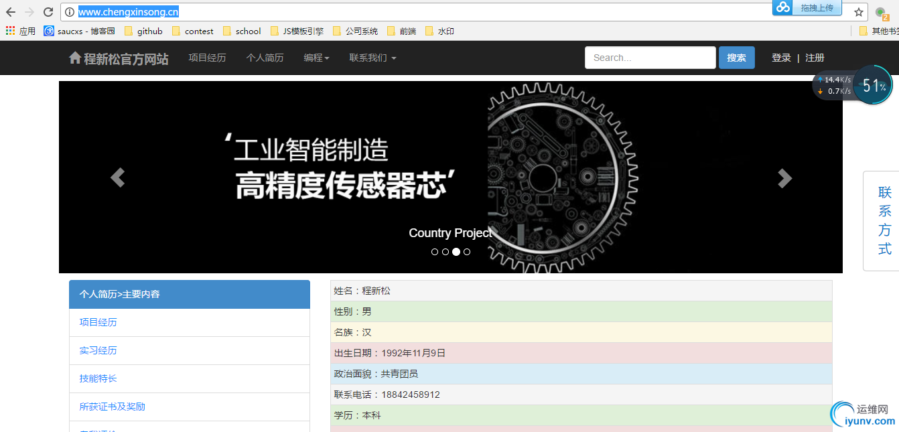Open the JS模板引擎 bookmark folder
The height and width of the screenshot is (432, 899).
(297, 31)
